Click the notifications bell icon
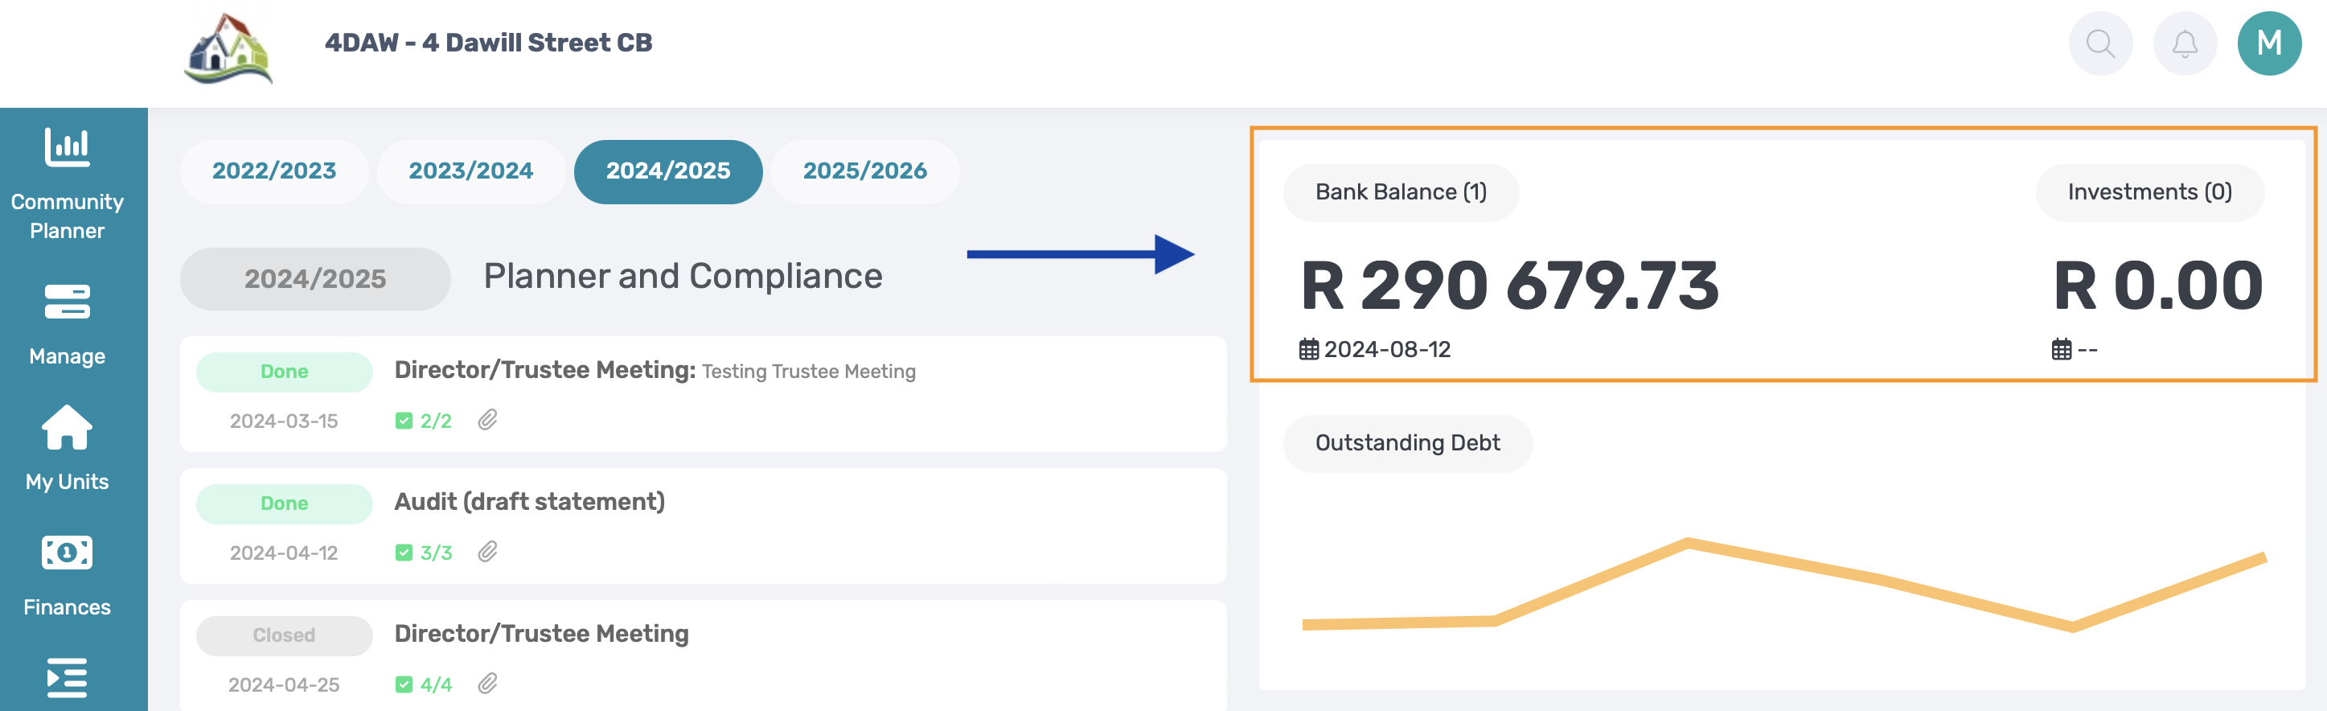 click(2184, 43)
